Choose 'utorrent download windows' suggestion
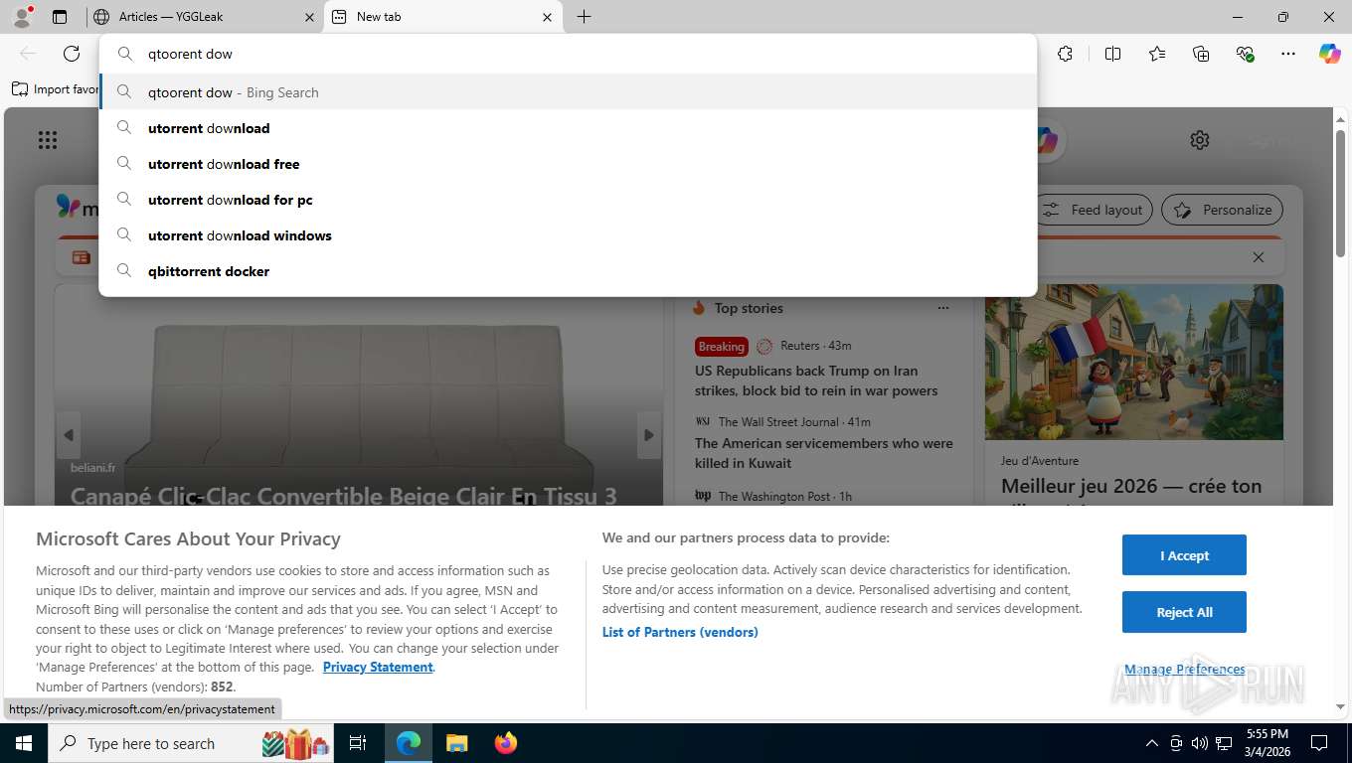Screen dimensions: 1352x763 (x=568, y=235)
